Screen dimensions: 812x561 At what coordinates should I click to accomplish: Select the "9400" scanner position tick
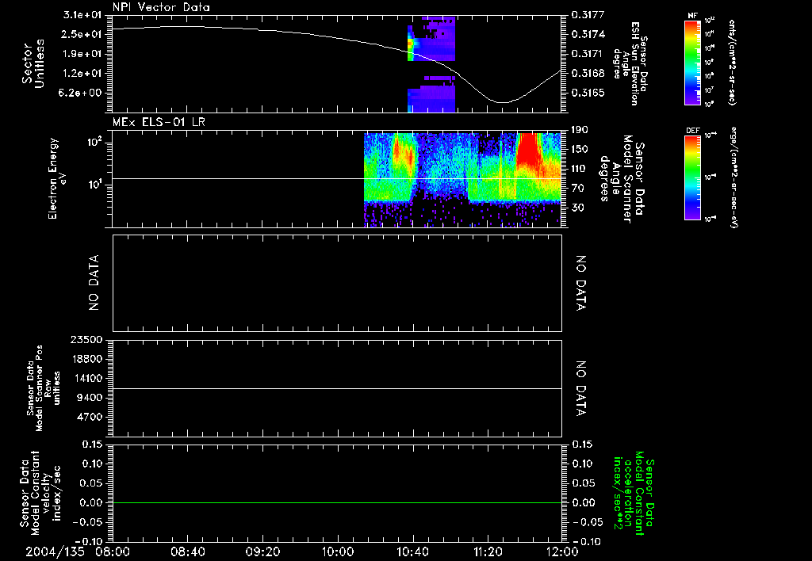click(89, 398)
